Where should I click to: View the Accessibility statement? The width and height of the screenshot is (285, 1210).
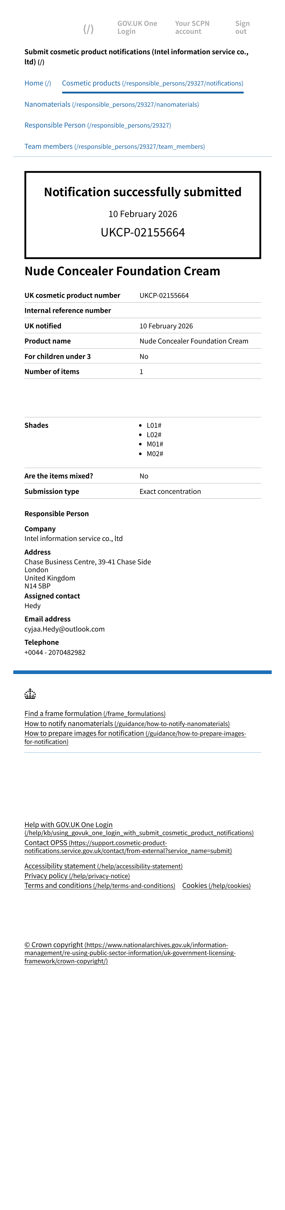[x=103, y=866]
